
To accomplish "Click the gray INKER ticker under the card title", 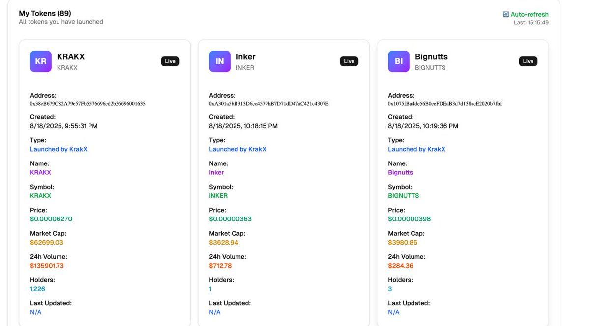I will click(x=245, y=68).
